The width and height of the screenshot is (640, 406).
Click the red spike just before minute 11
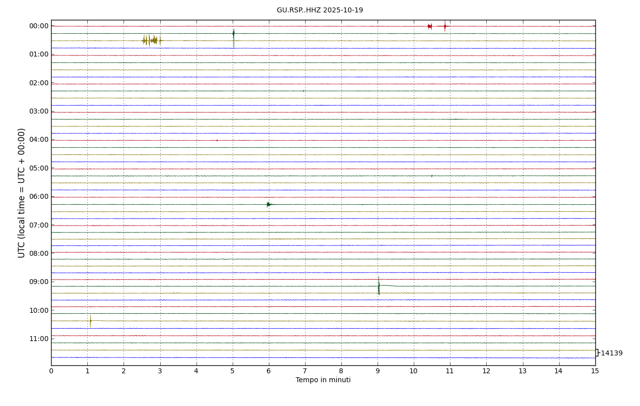445,26
